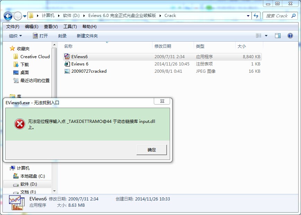
Task: Click the 2009/8/1 0:41 date cell
Action: 168,71
